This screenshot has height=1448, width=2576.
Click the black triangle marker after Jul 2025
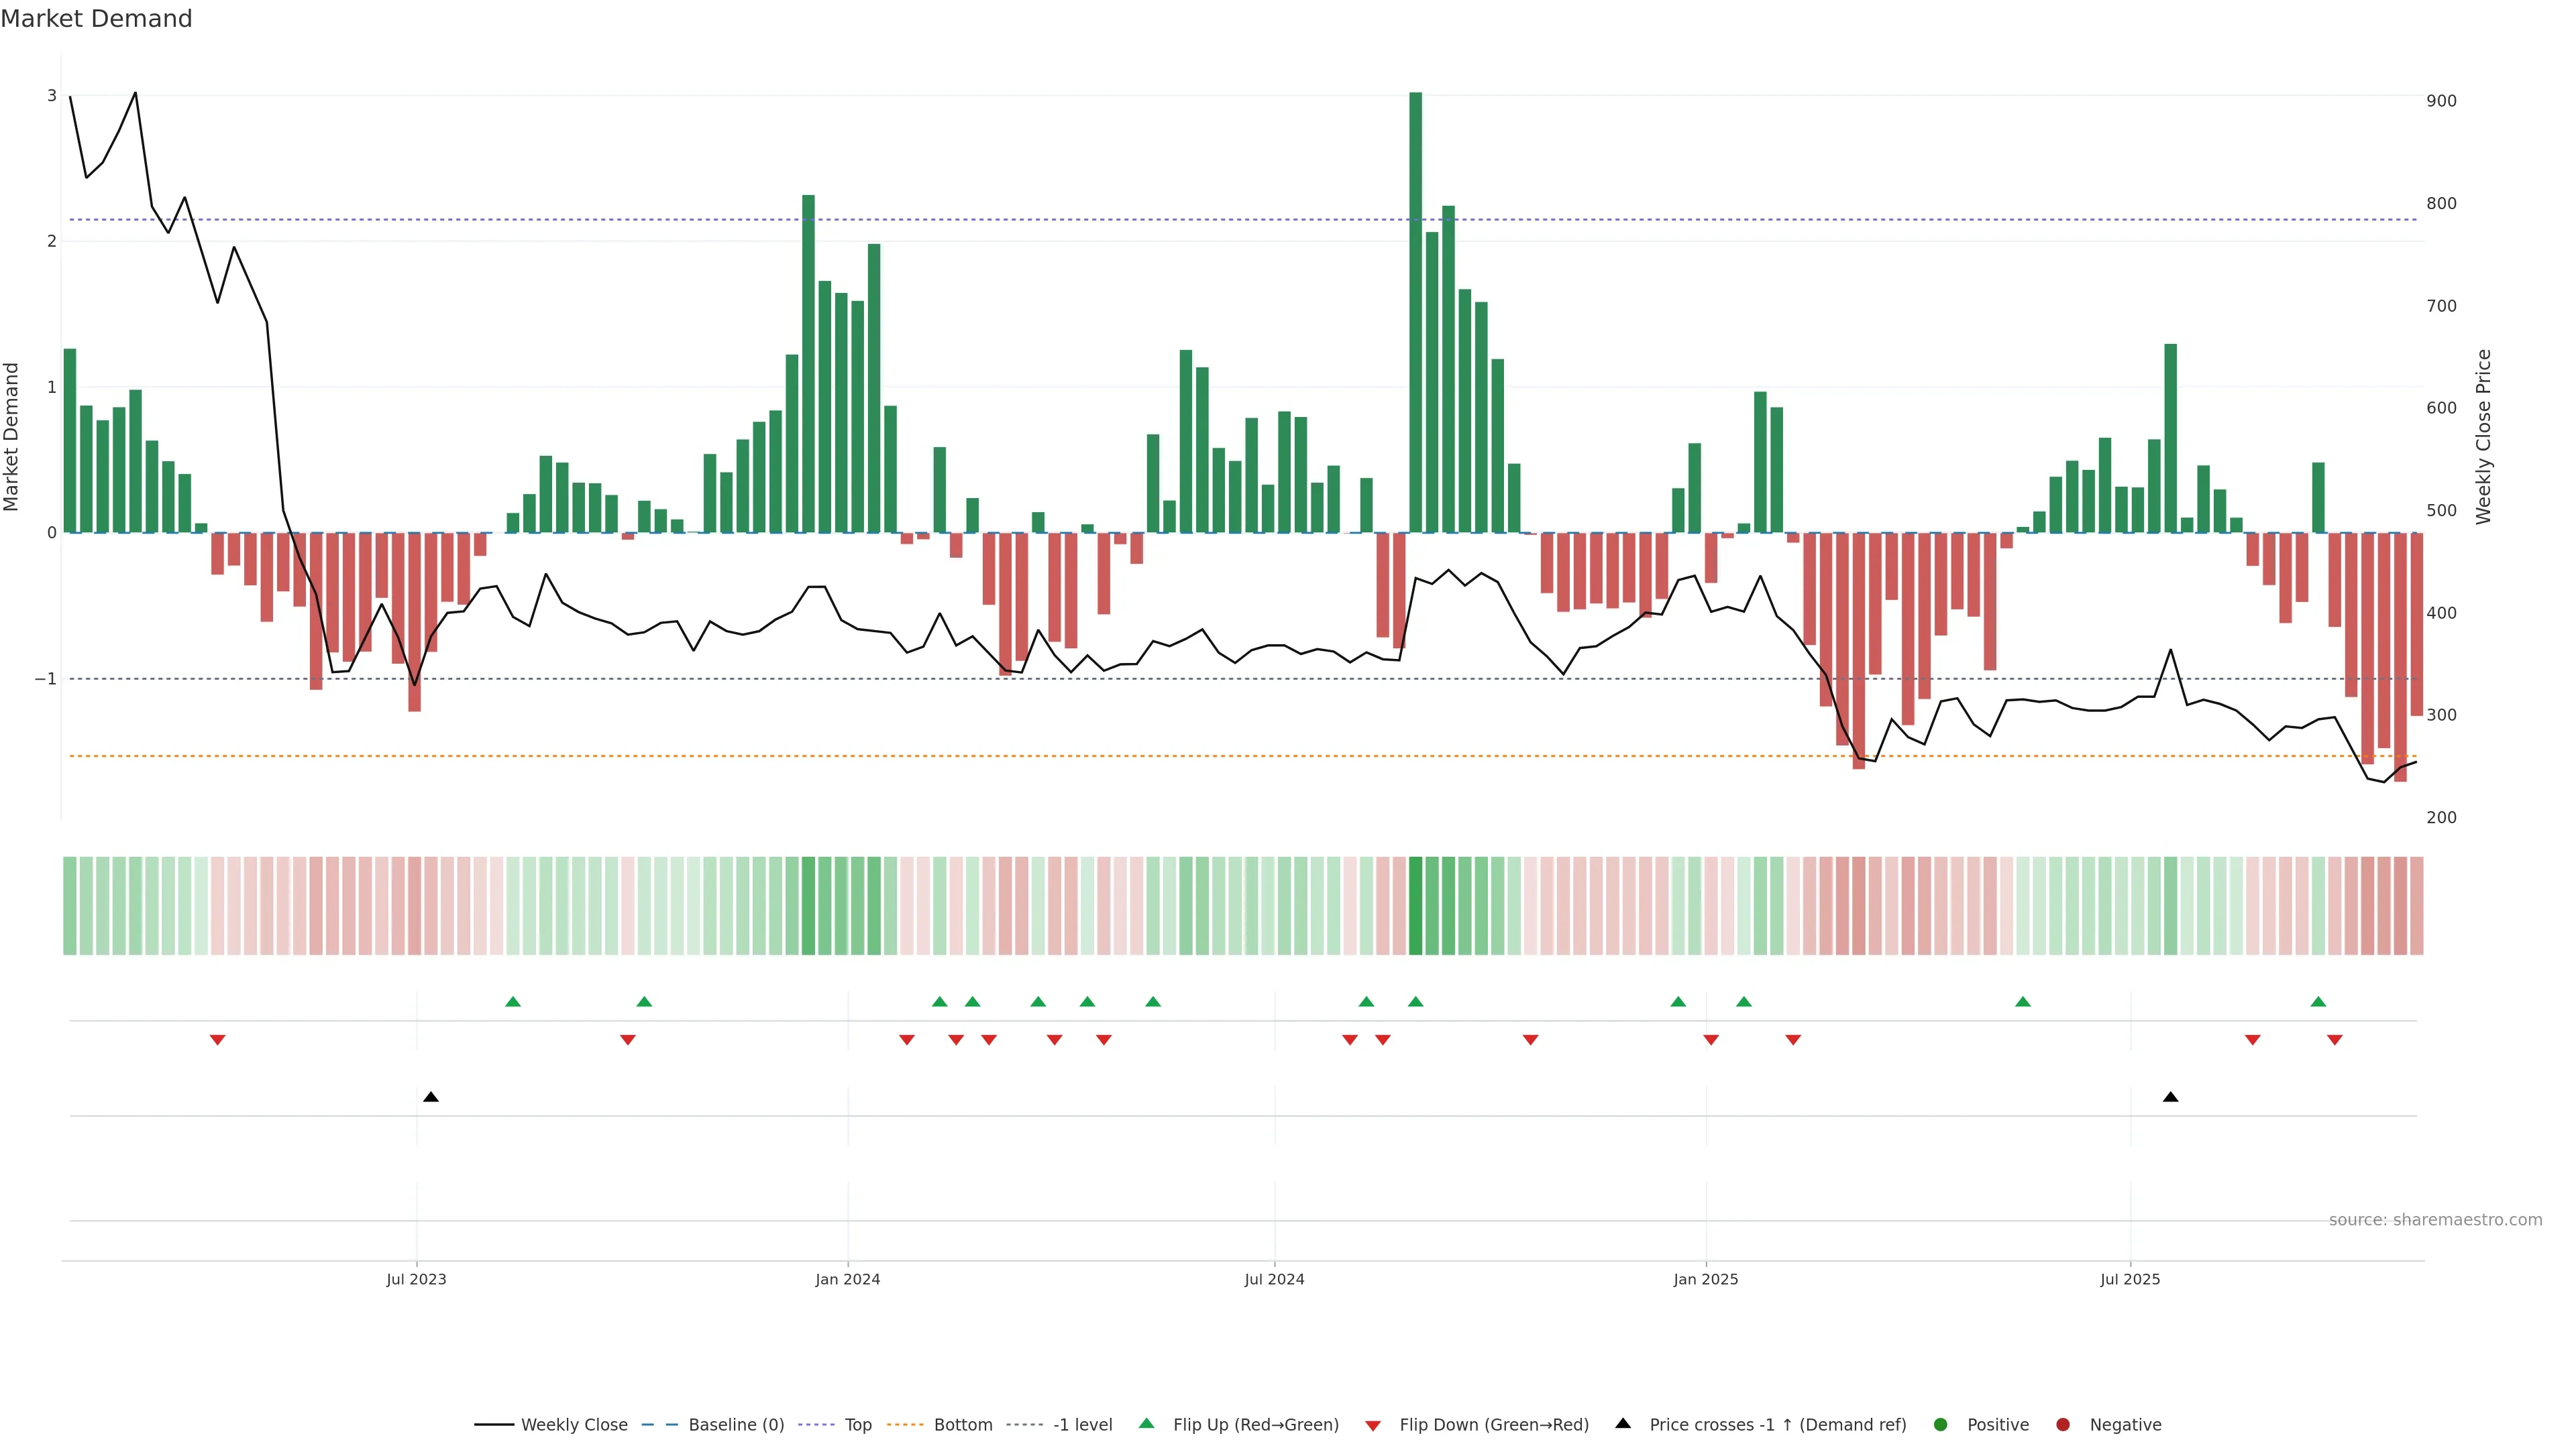click(x=2171, y=1097)
